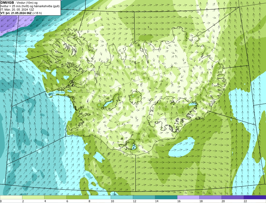Click the legend label '2'

pyautogui.click(x=23, y=201)
